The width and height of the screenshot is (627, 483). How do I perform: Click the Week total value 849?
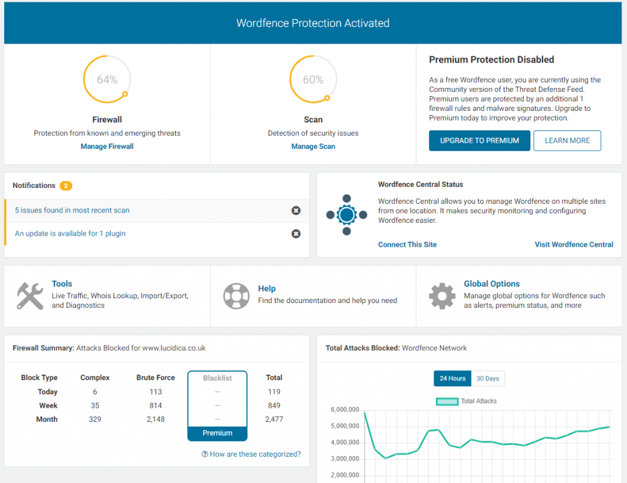coord(274,405)
